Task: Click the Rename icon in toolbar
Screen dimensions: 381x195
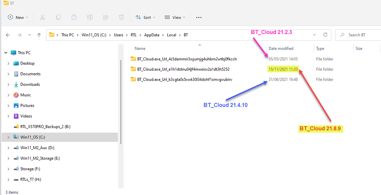Action: [90, 17]
